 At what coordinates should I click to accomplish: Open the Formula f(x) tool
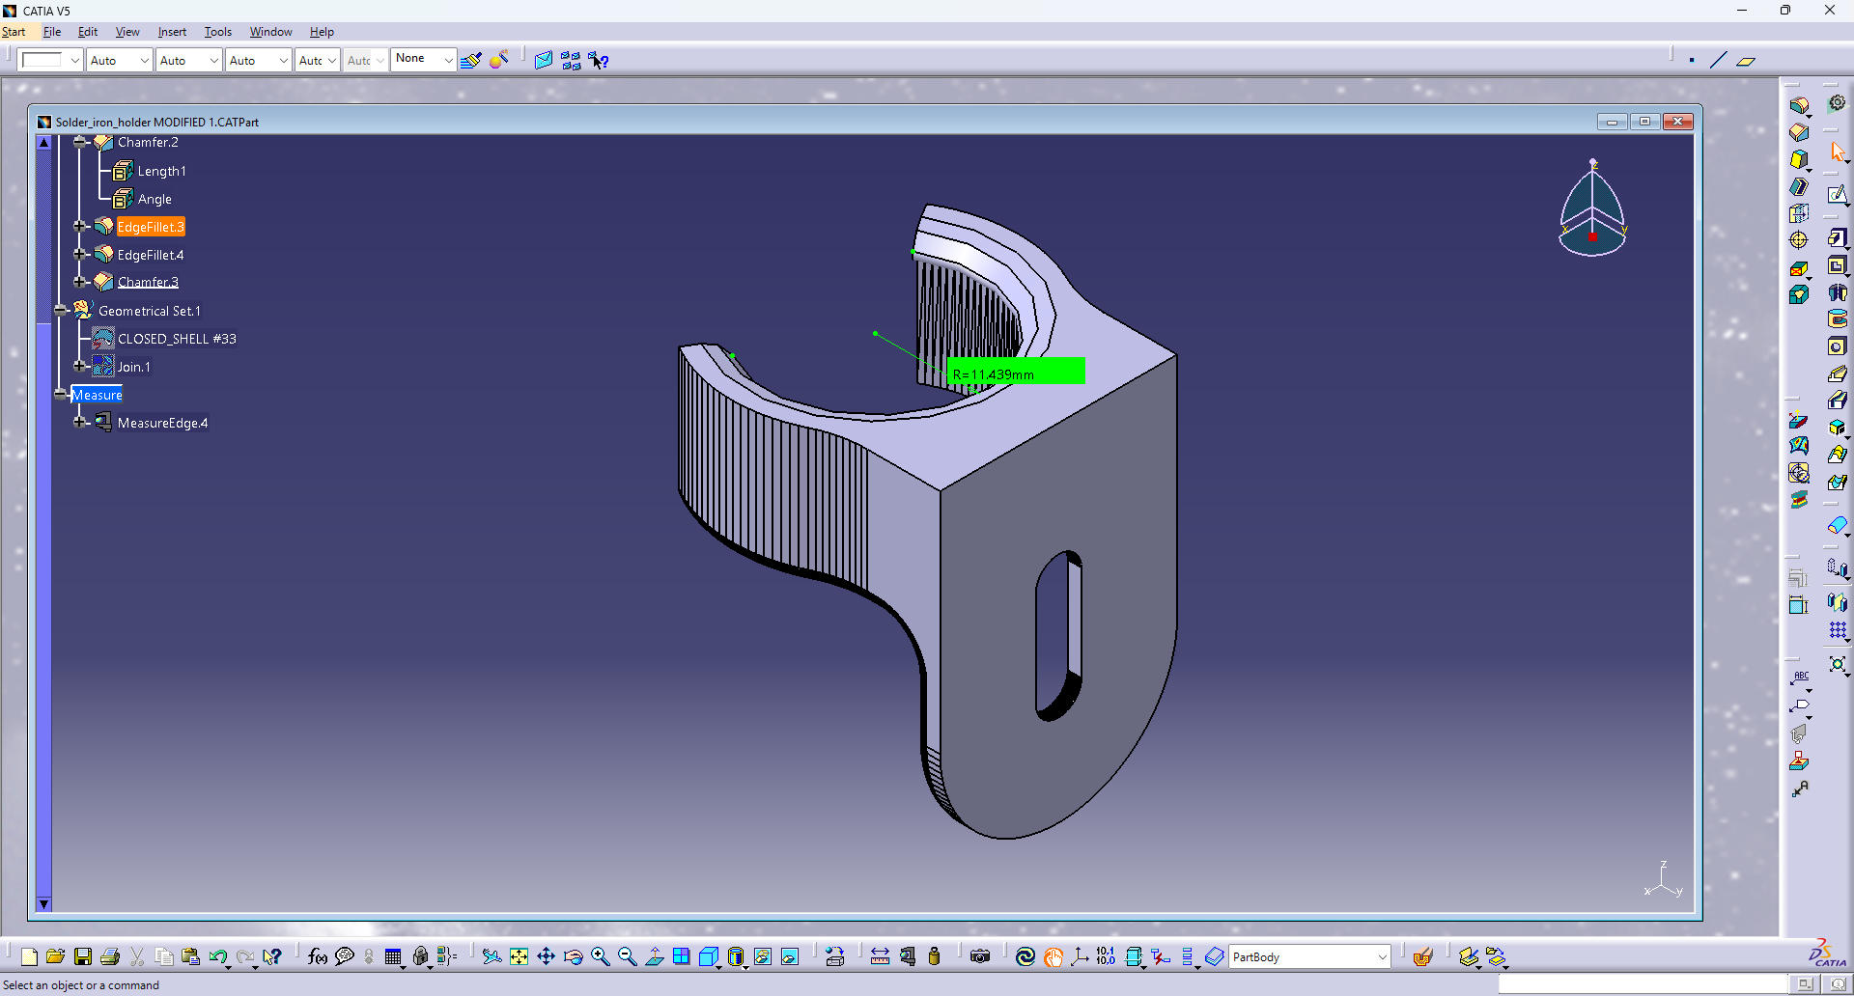click(x=317, y=956)
